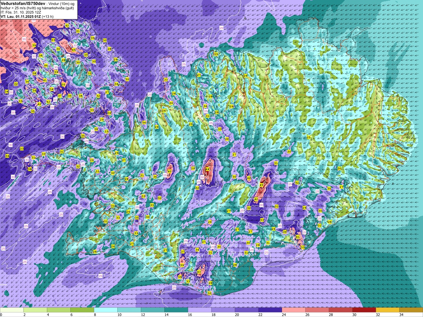Screen dimensions: 423x317
Task: Select the 8–10 m/s pale cyan legend swatch
Action: (106, 310)
